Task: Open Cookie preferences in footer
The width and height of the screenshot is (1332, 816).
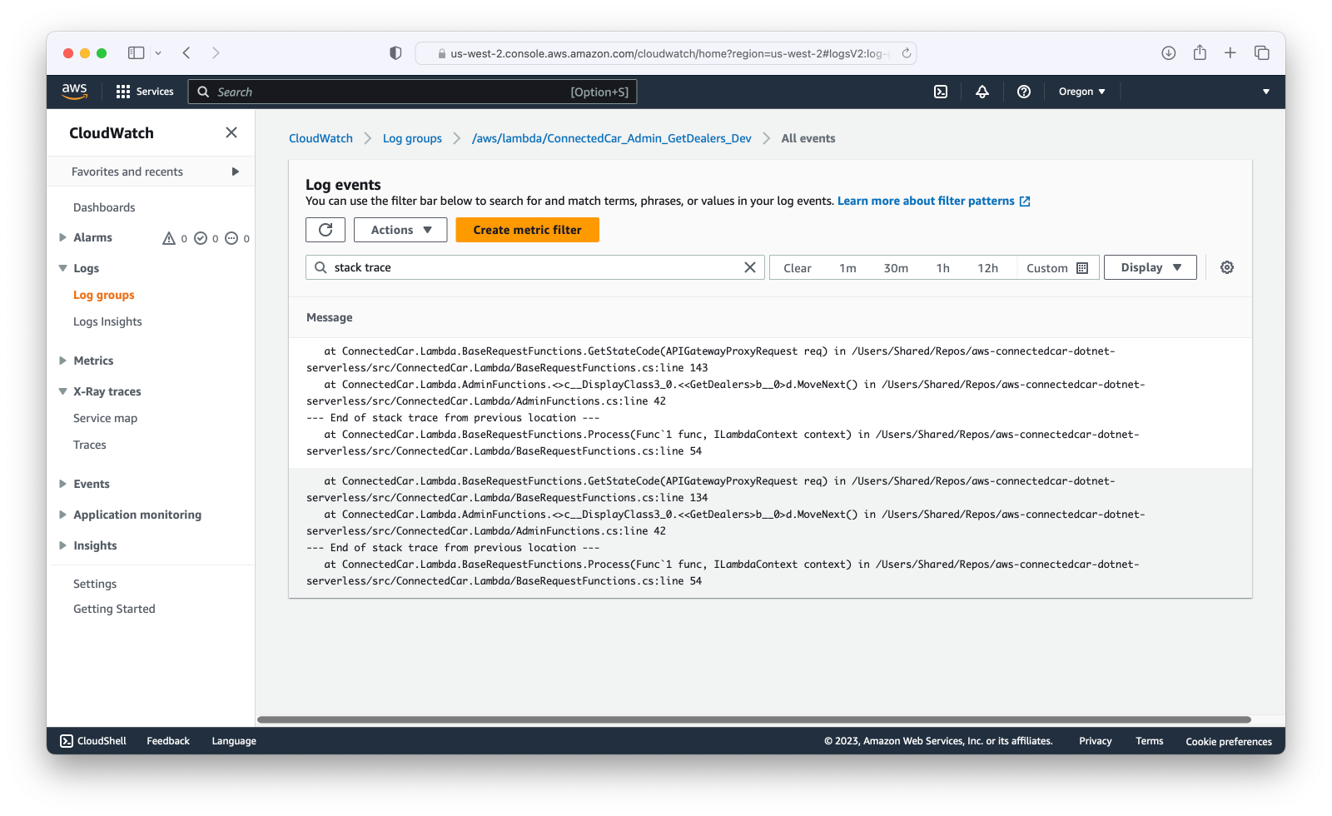Action: click(x=1229, y=741)
